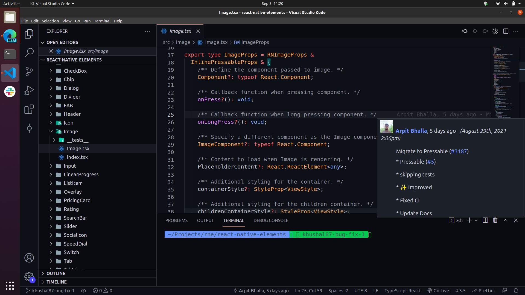525x295 pixels.
Task: Toggle the Prettier formatter in status bar
Action: click(484, 291)
